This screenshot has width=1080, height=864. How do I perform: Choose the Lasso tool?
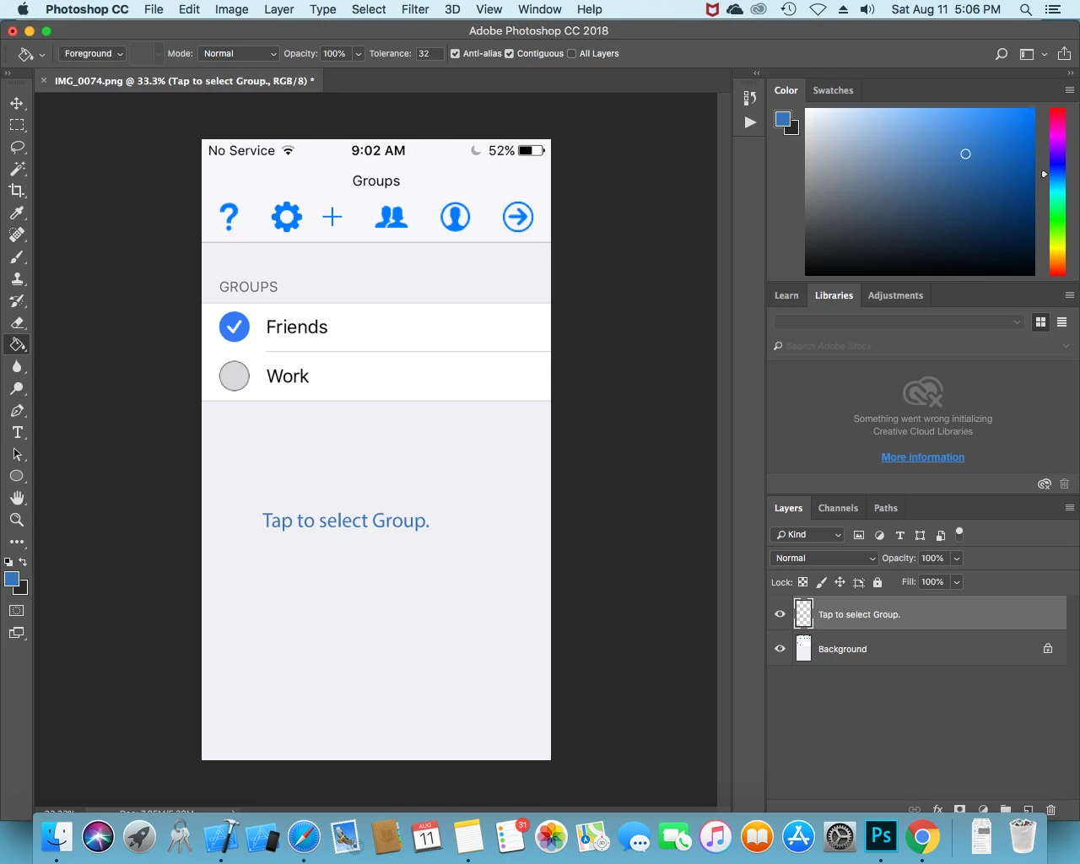pyautogui.click(x=17, y=147)
